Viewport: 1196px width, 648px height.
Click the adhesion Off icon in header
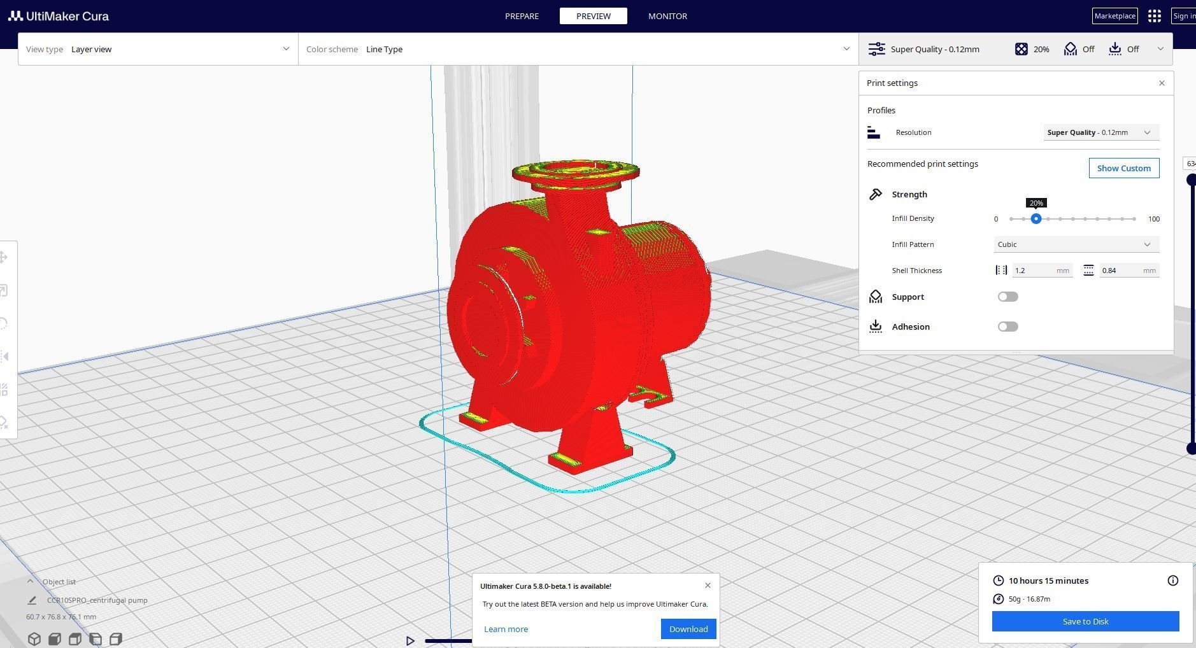tap(1114, 49)
